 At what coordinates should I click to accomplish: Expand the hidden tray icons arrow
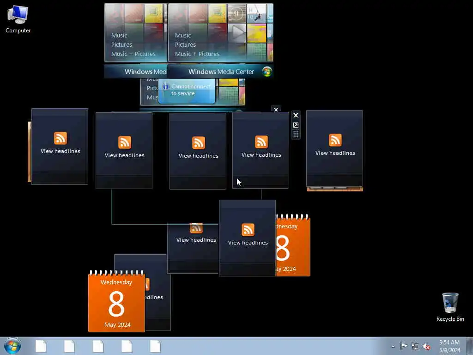coord(393,346)
